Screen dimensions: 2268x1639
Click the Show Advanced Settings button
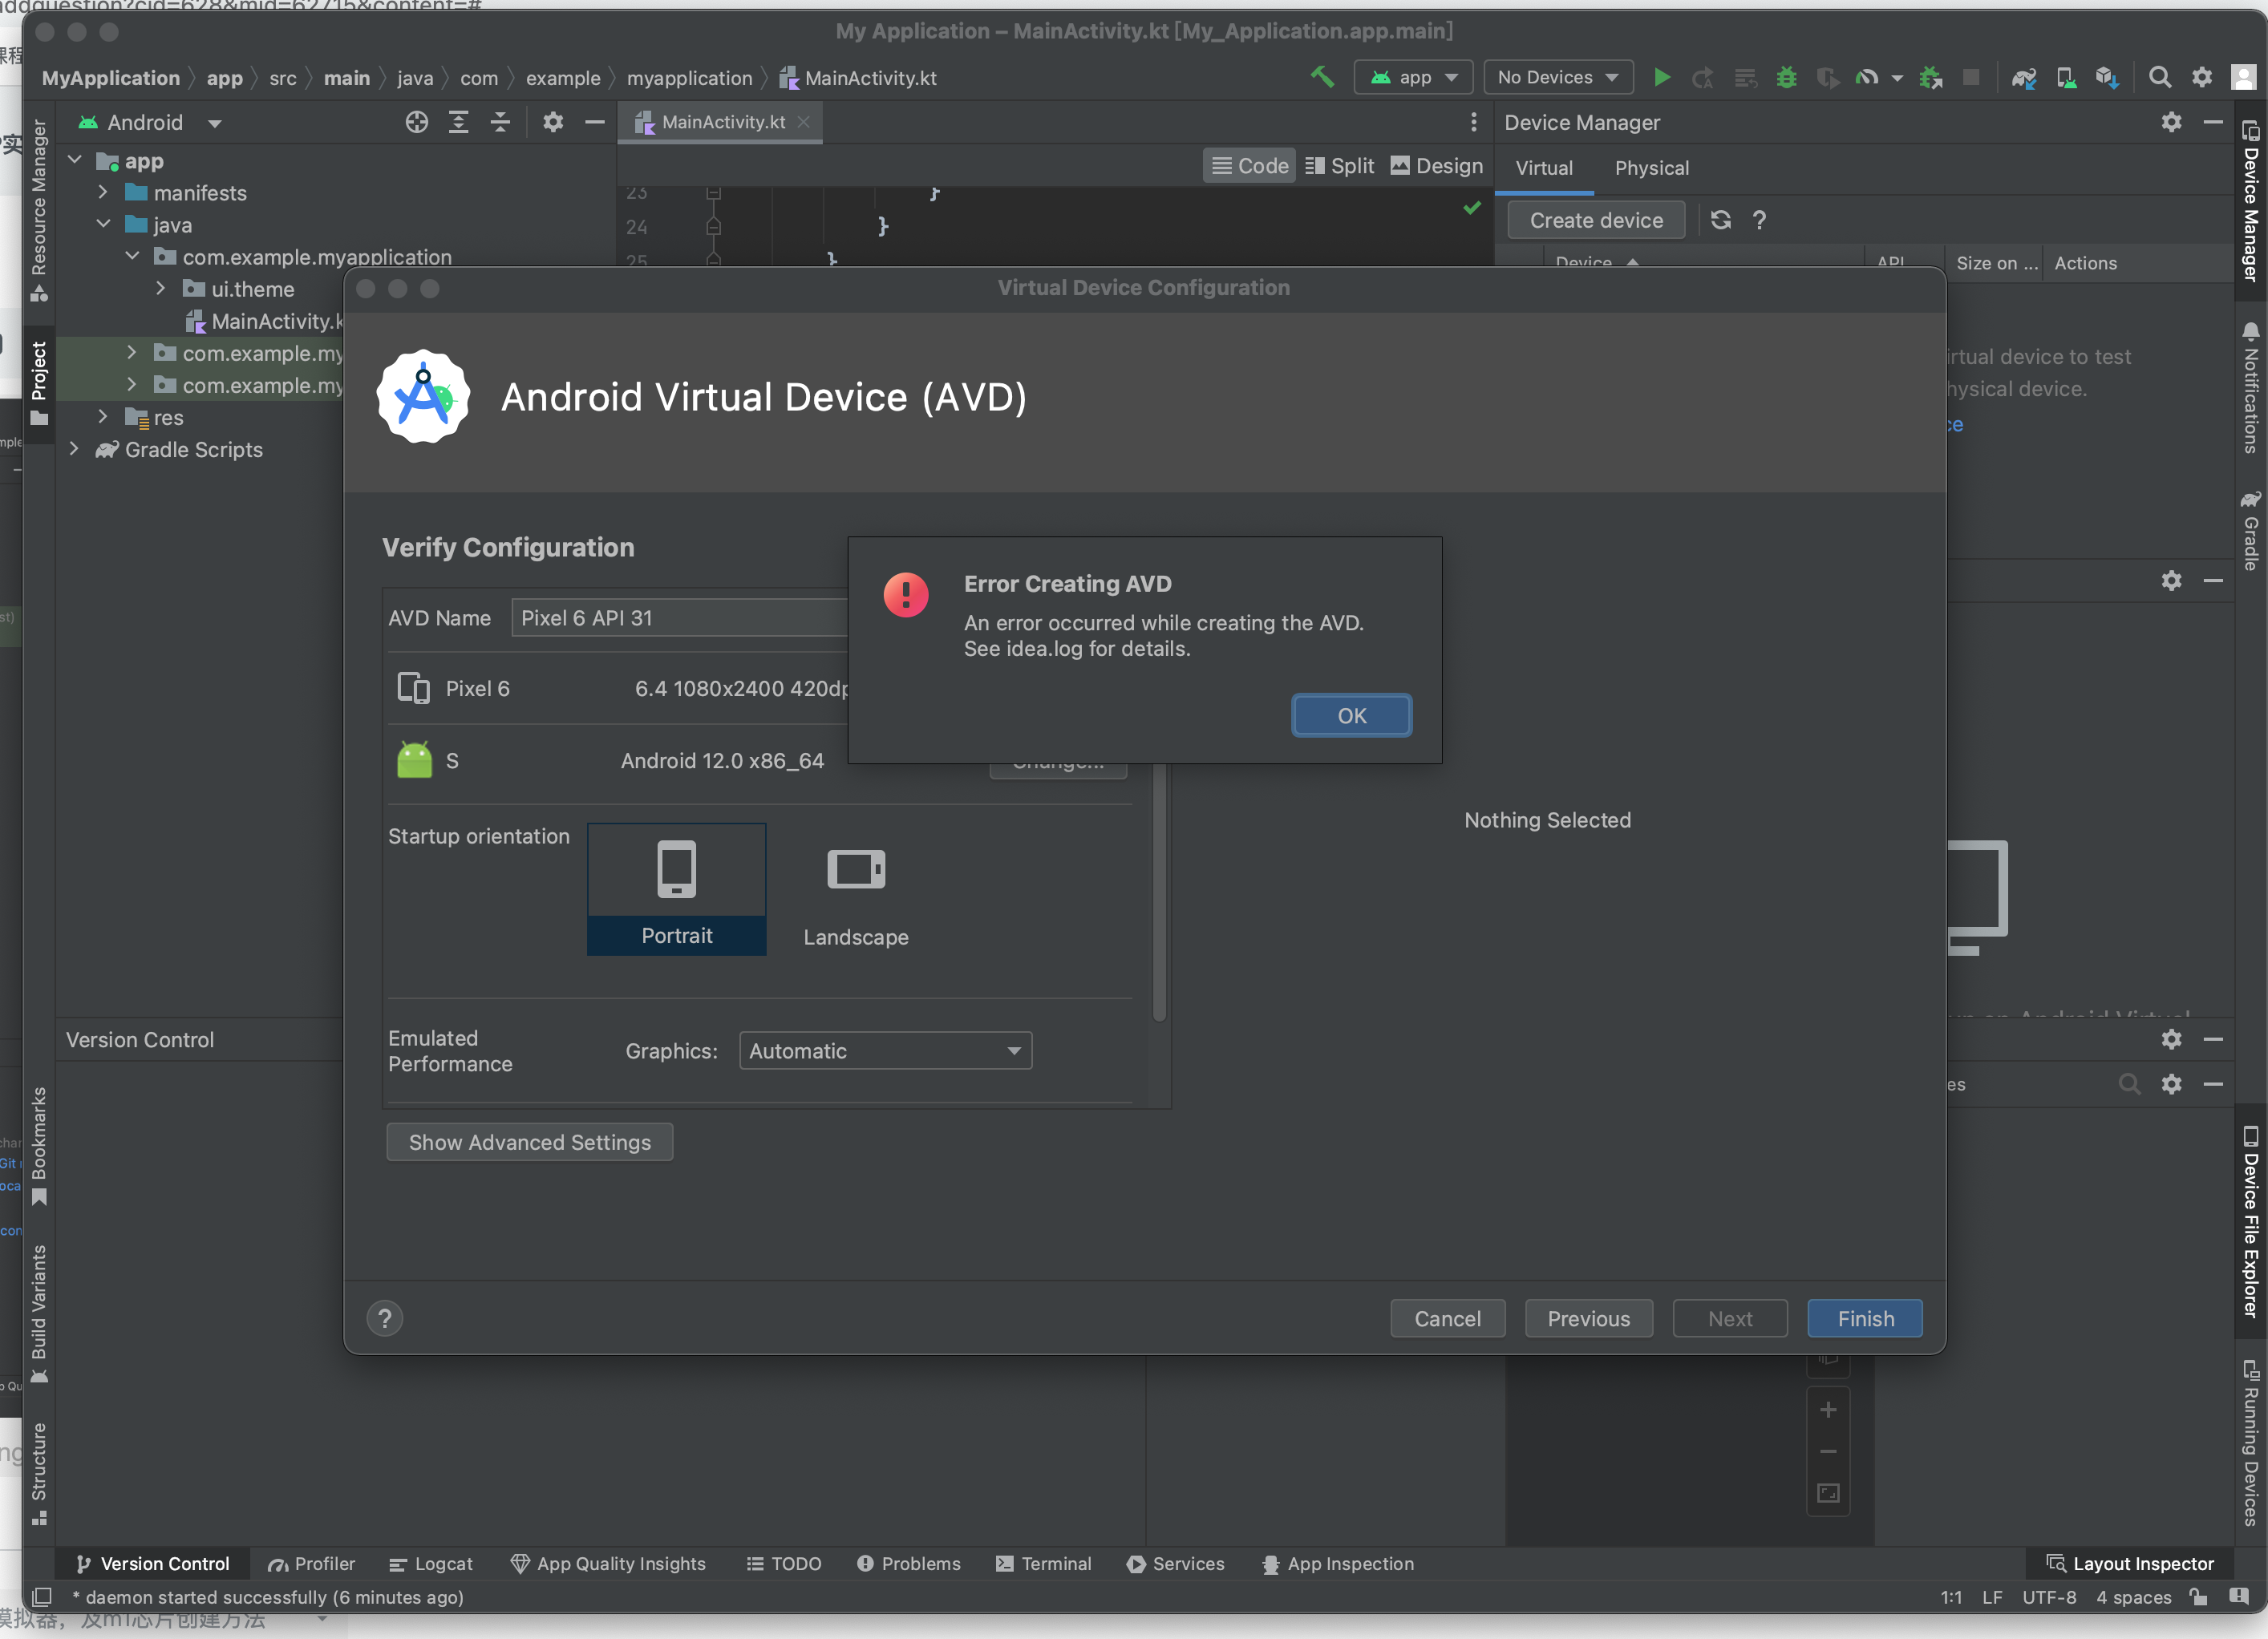click(529, 1142)
